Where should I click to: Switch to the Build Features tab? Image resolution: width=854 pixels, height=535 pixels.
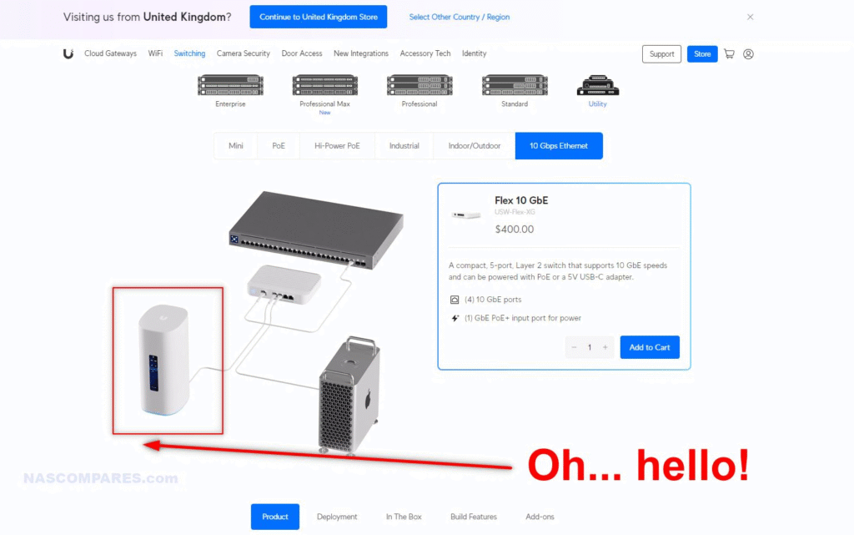tap(474, 517)
